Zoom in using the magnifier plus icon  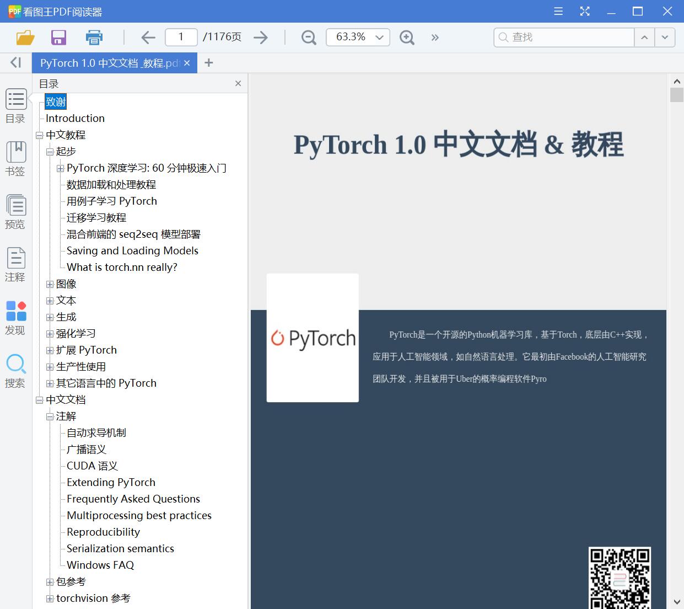[407, 37]
